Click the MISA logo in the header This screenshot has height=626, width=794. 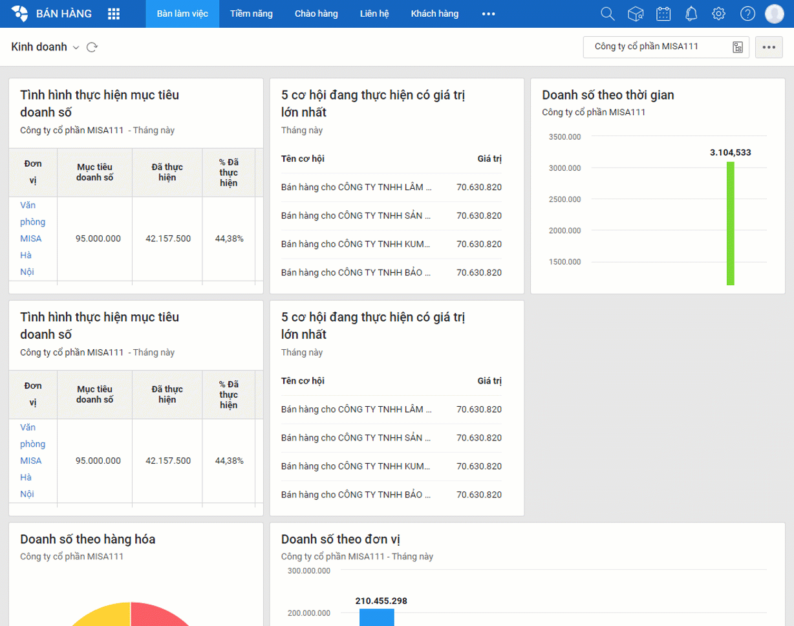pos(20,14)
